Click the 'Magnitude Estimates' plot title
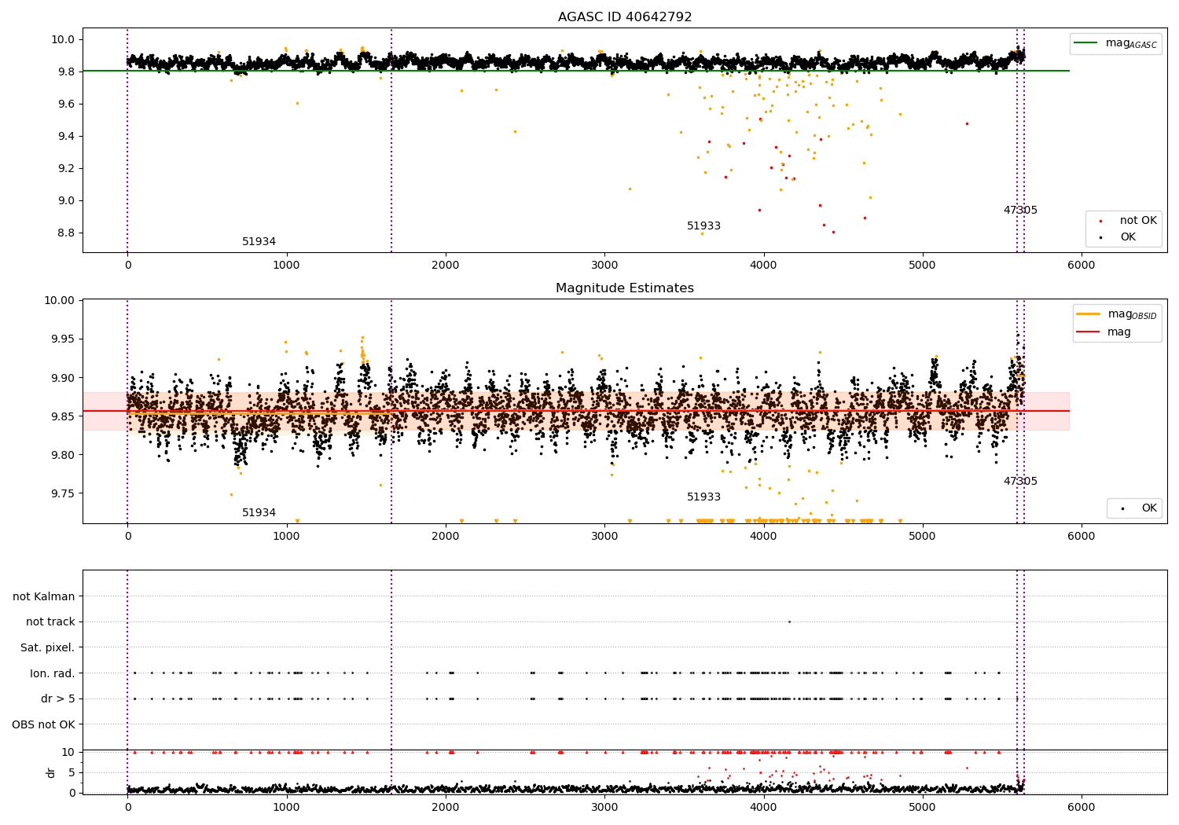Viewport: 1179px width, 825px height. [x=625, y=288]
